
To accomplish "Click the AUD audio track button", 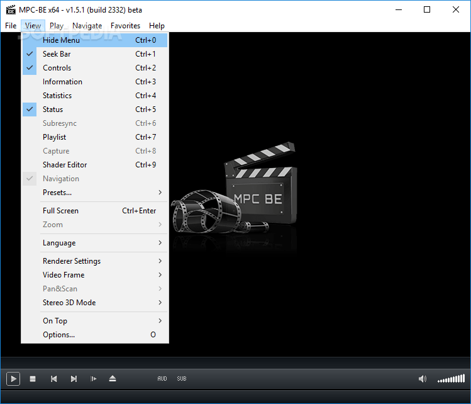I will 162,379.
